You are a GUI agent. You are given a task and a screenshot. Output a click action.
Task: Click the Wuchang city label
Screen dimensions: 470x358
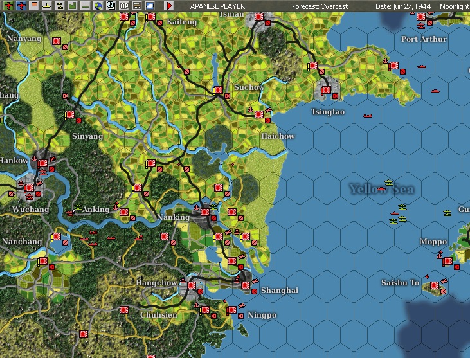(x=31, y=210)
